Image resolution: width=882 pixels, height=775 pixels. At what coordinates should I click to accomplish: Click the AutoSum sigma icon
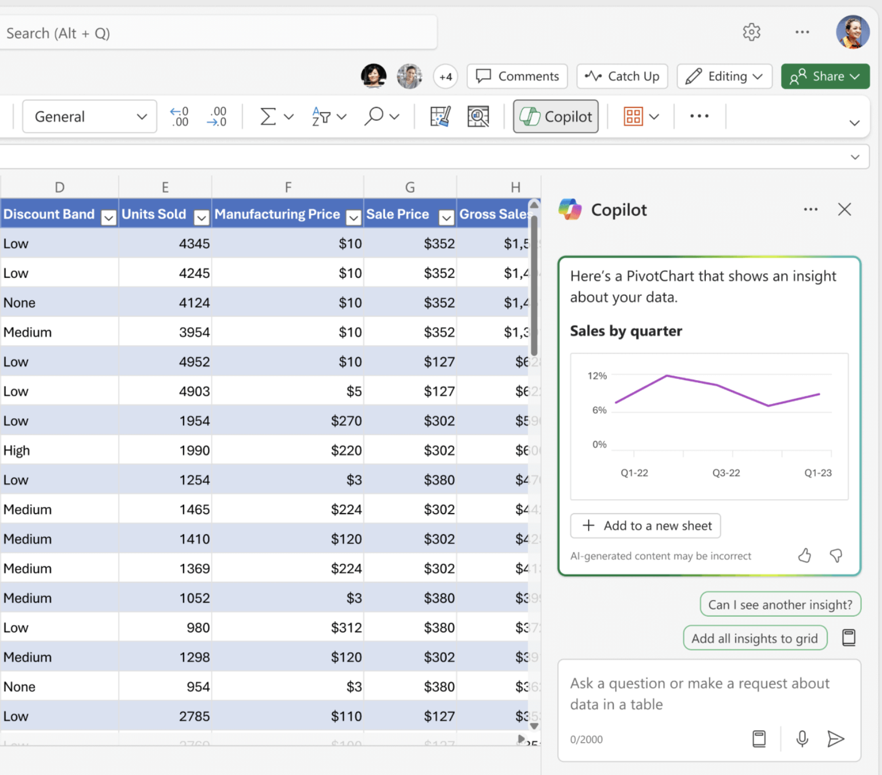(268, 117)
